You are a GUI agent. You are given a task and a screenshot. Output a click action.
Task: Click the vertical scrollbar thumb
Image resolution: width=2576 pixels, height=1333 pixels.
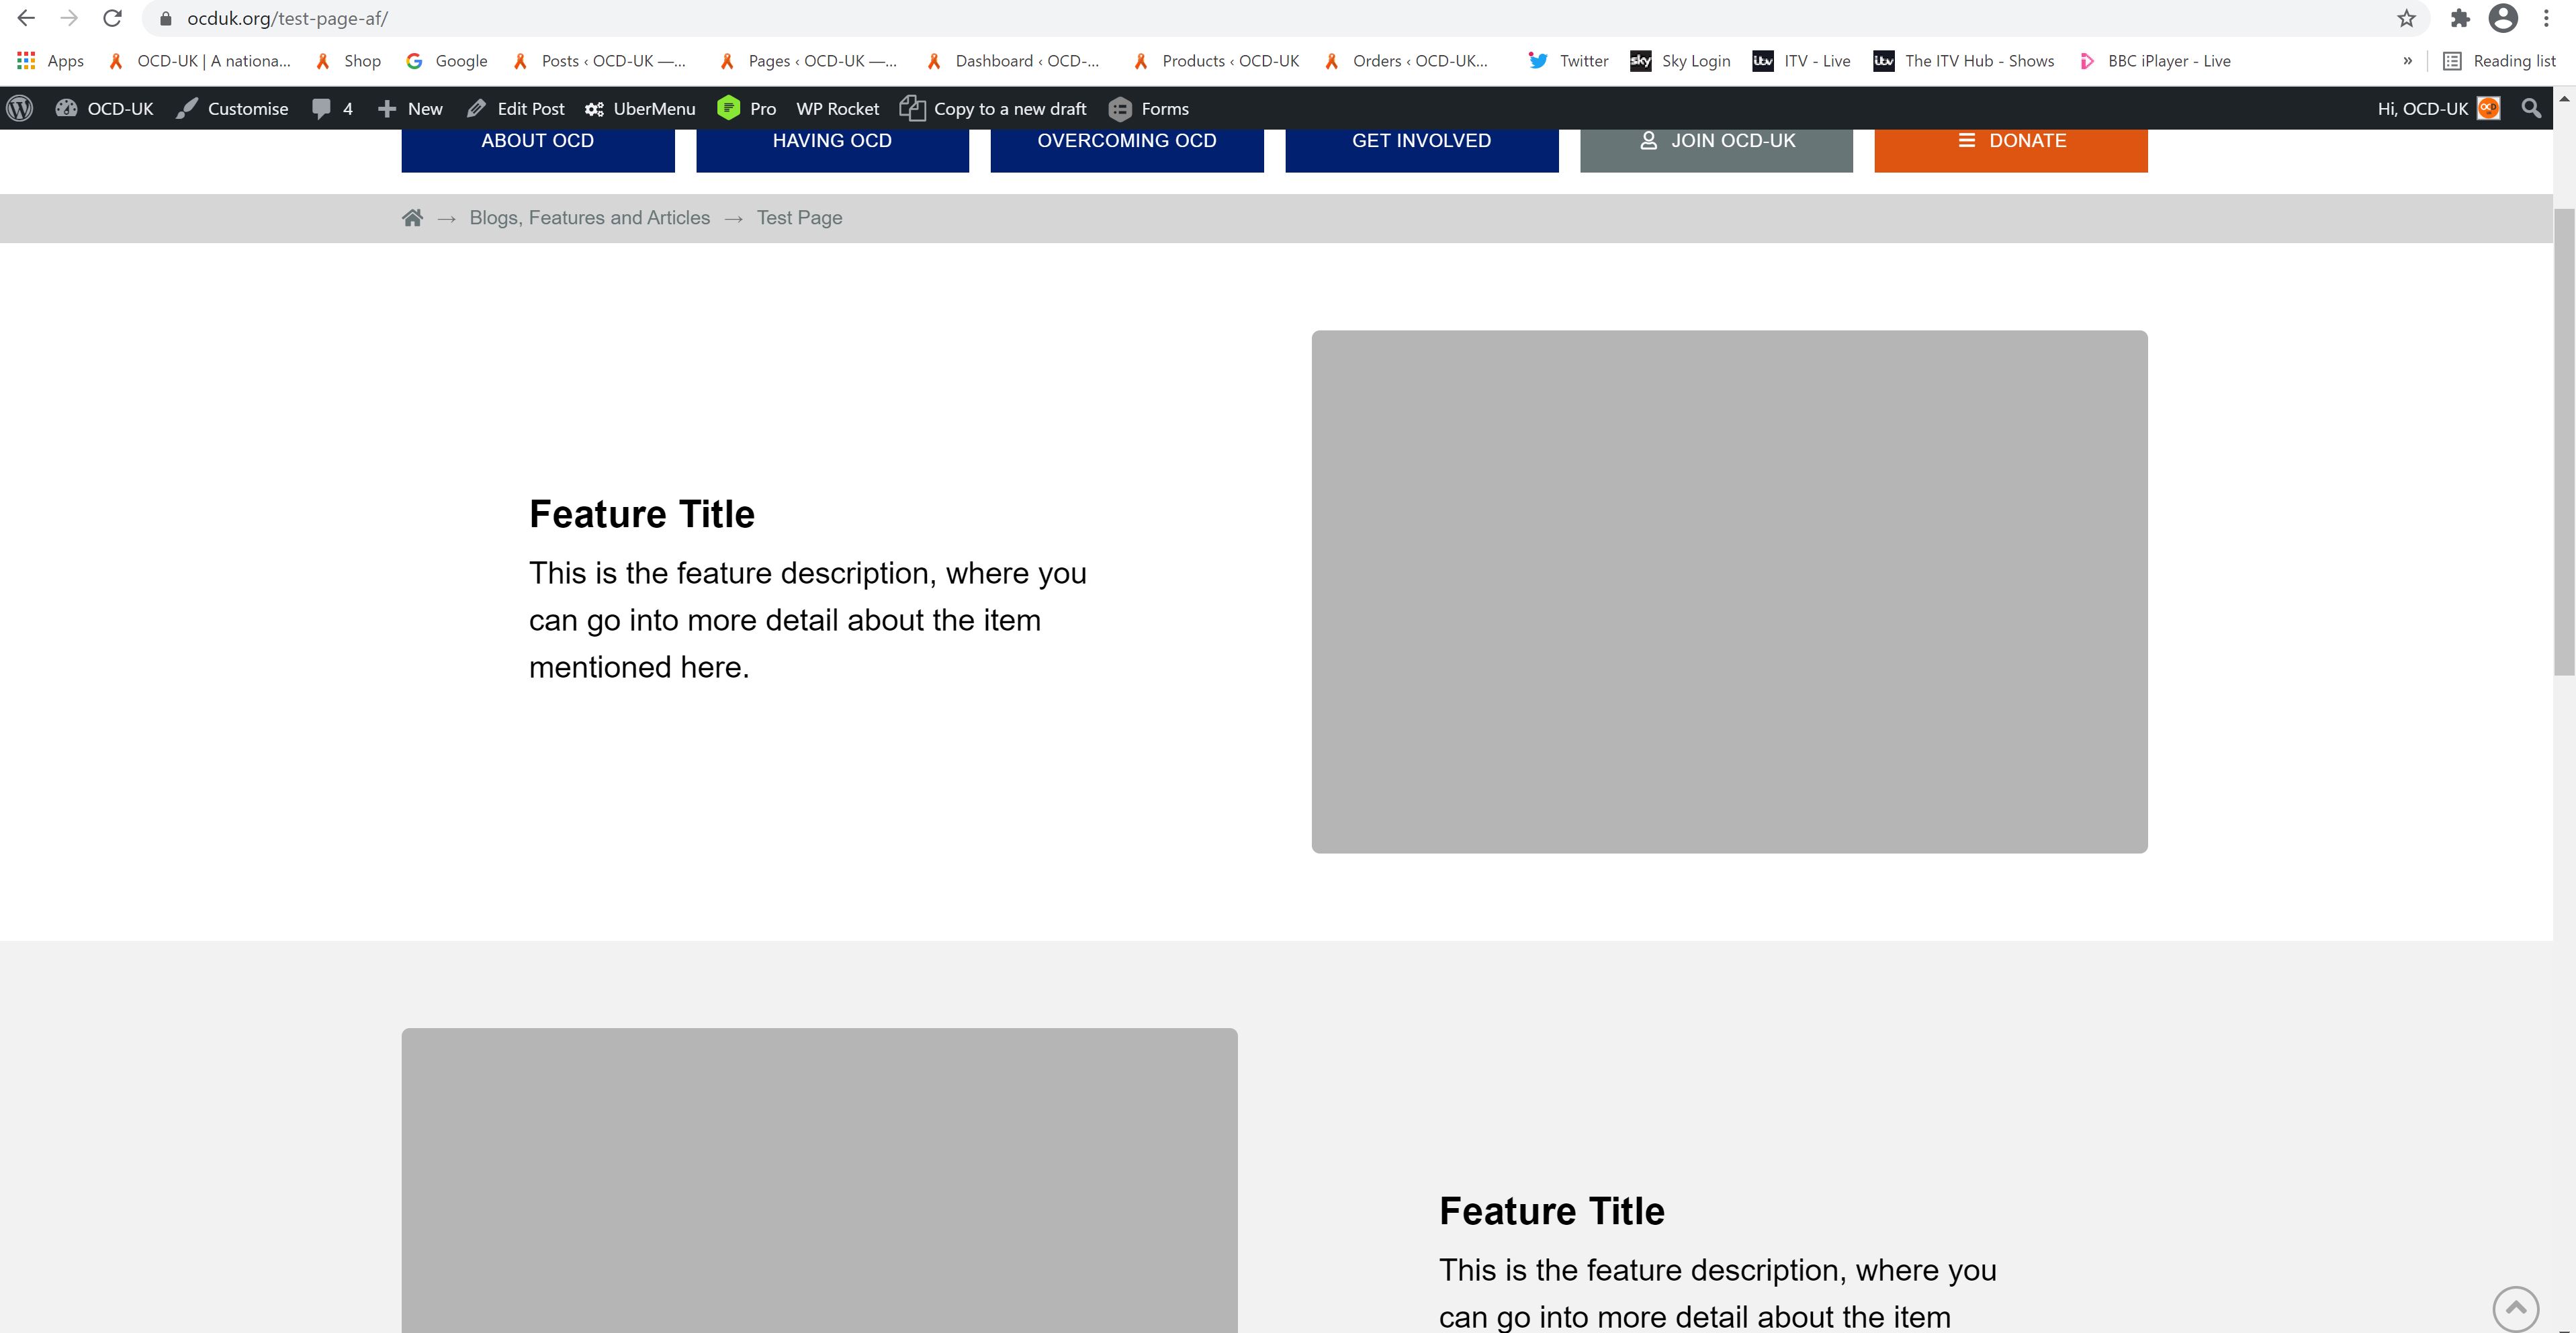[x=2565, y=442]
